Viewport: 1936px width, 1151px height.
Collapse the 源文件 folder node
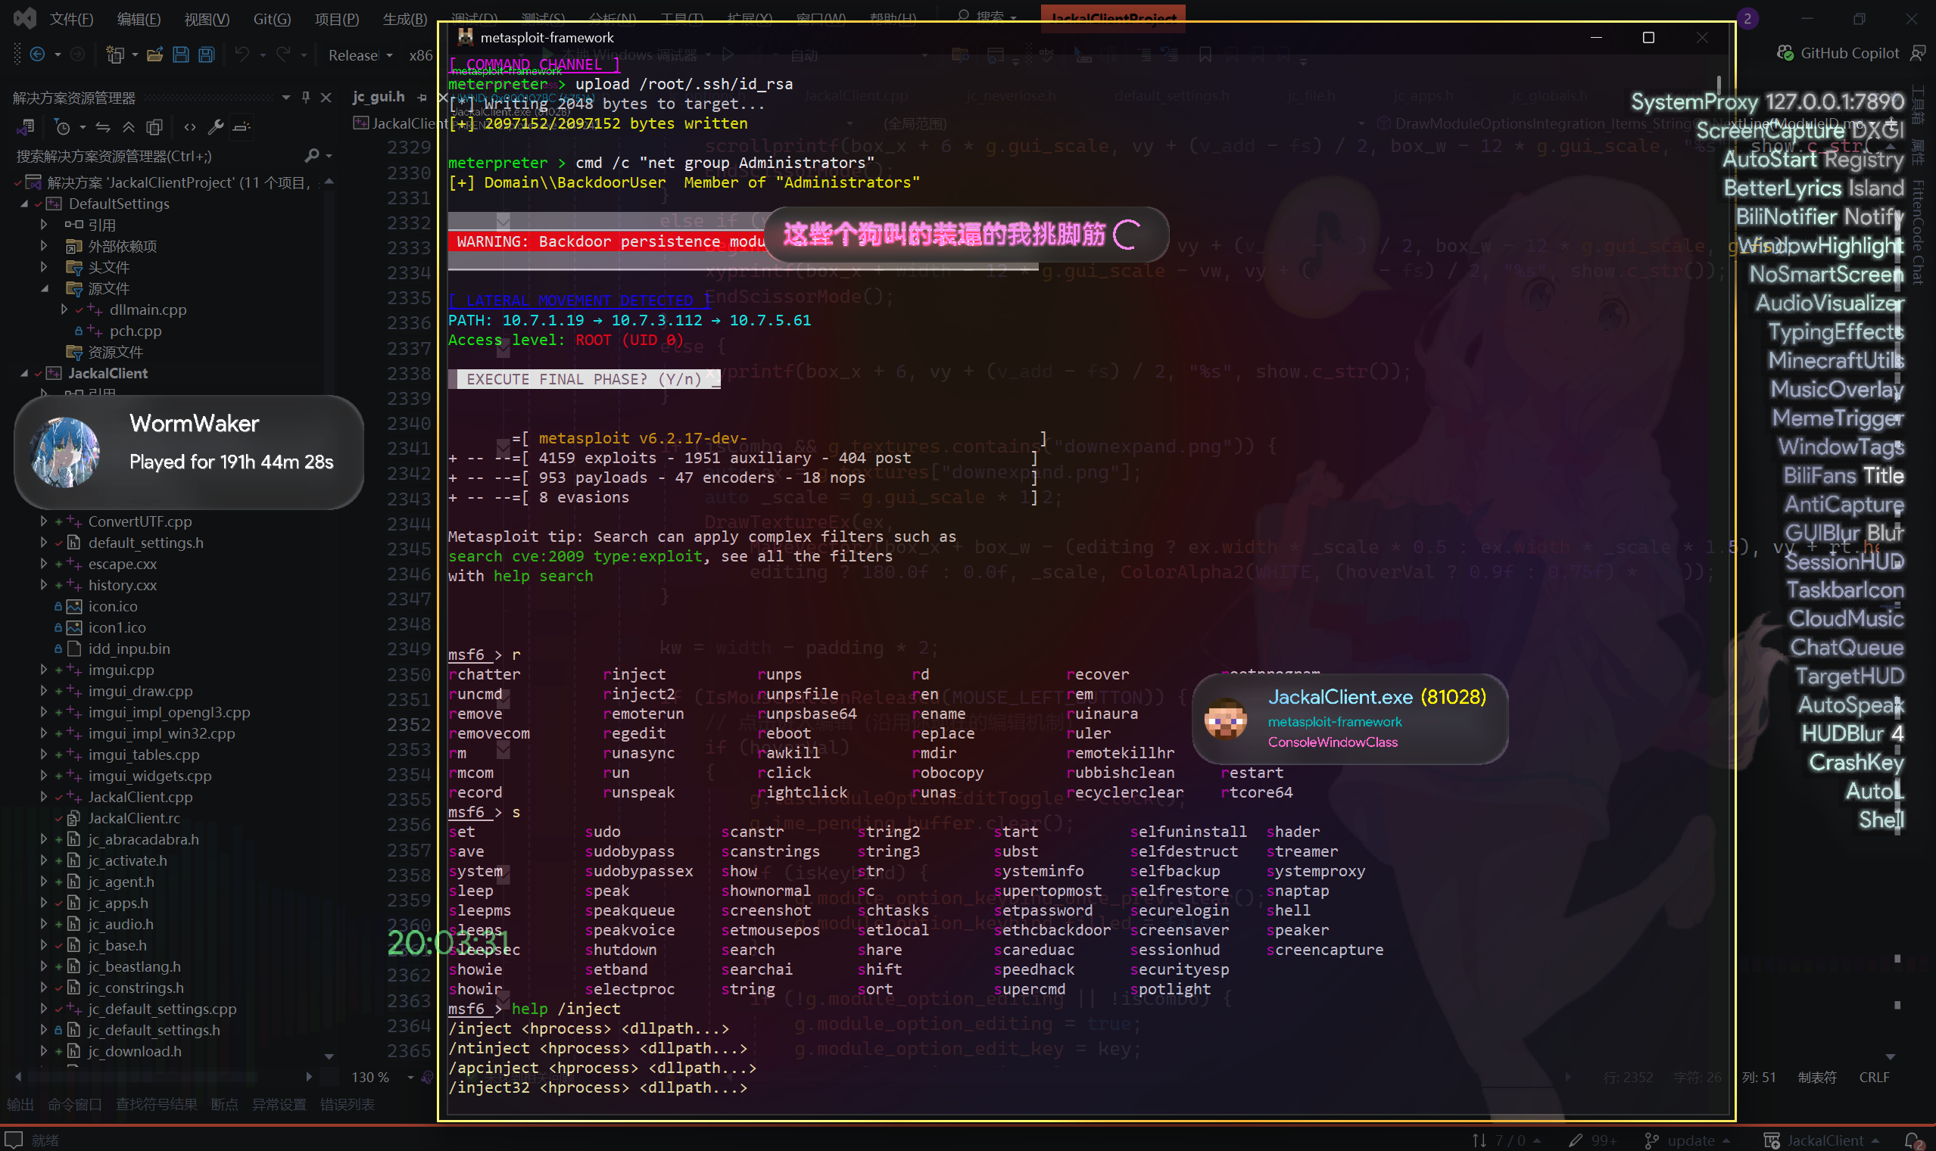tap(44, 288)
